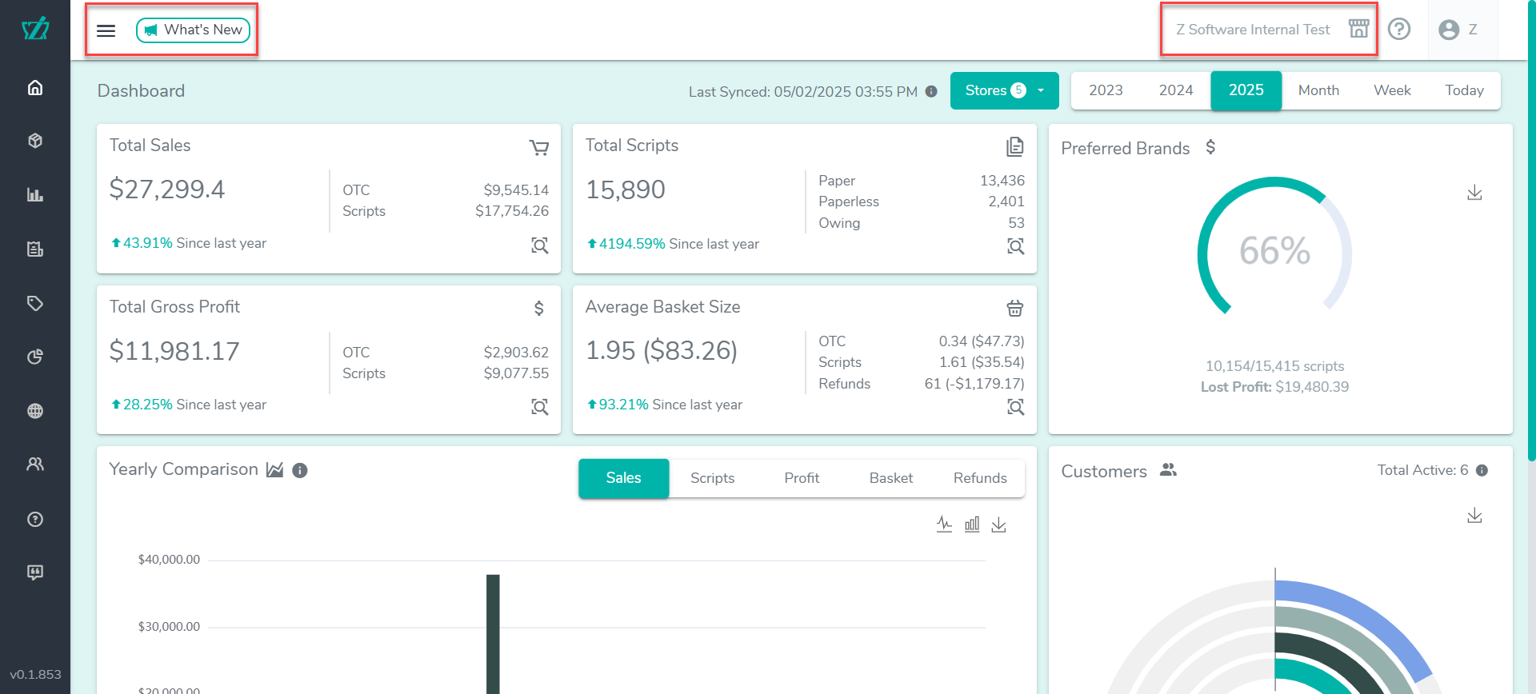
Task: Open the price tag sidebar icon
Action: pyautogui.click(x=35, y=303)
